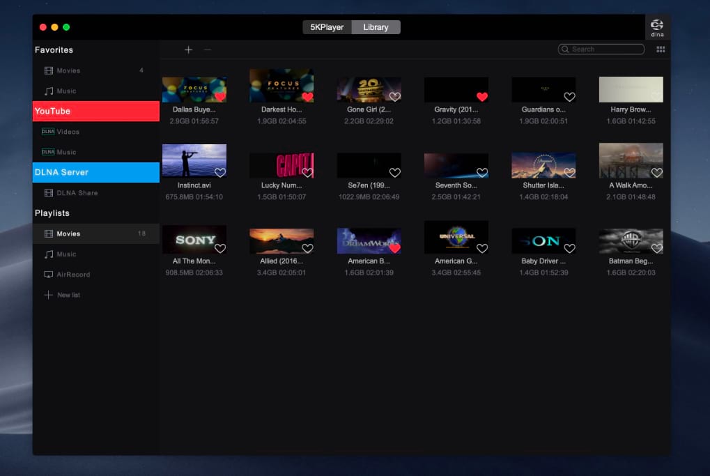Click the title text "American B..."

[369, 261]
